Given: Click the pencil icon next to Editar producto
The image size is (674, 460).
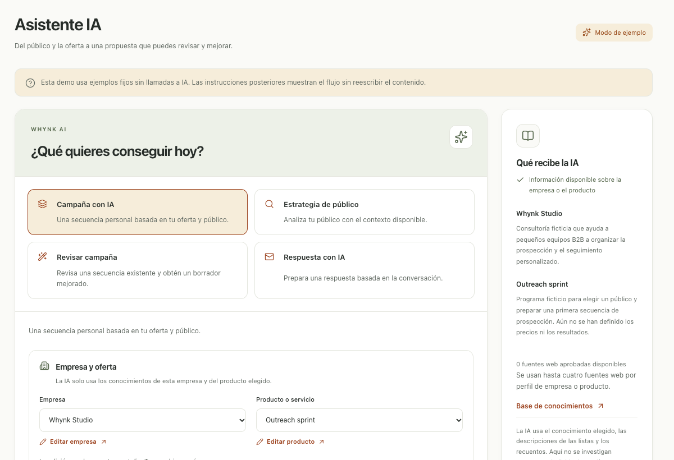Looking at the screenshot, I should click(x=259, y=442).
